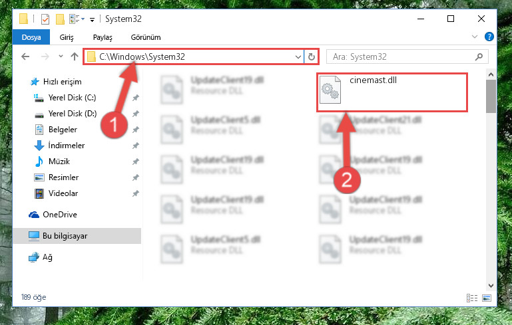
Task: Unpin Belgeler from quick access
Action: pyautogui.click(x=136, y=130)
